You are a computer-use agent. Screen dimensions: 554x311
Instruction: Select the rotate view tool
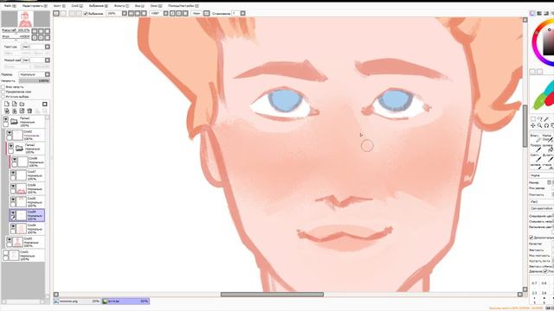click(x=546, y=125)
